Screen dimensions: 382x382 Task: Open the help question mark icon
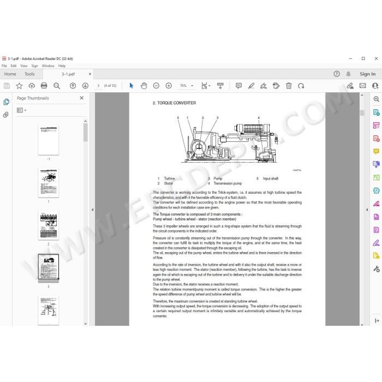click(337, 74)
